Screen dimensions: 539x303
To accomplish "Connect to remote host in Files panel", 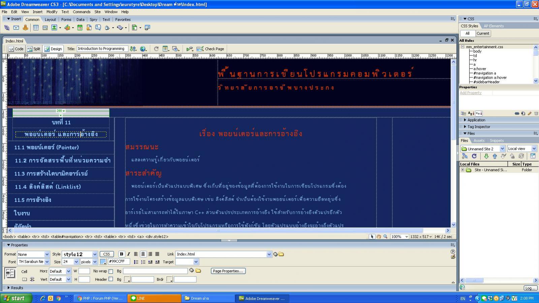I will point(465,156).
